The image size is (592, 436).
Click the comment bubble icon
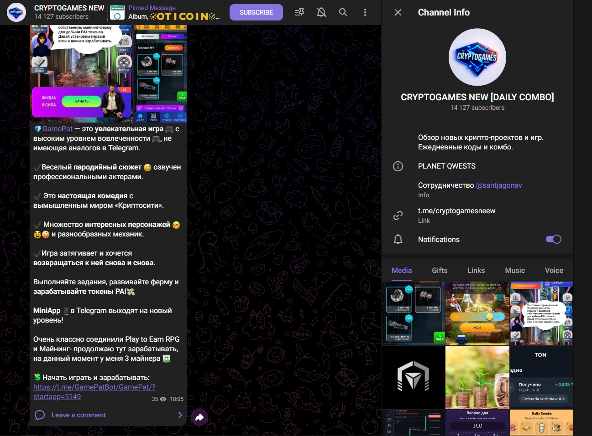click(40, 415)
